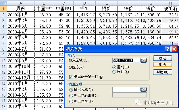179x110 pixels.
Task: Select cell 2009年12月
Action: (x=21, y=78)
